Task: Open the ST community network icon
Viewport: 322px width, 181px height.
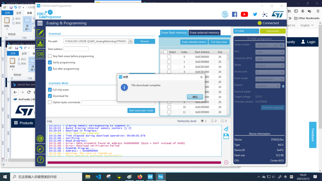Action: coord(265,14)
